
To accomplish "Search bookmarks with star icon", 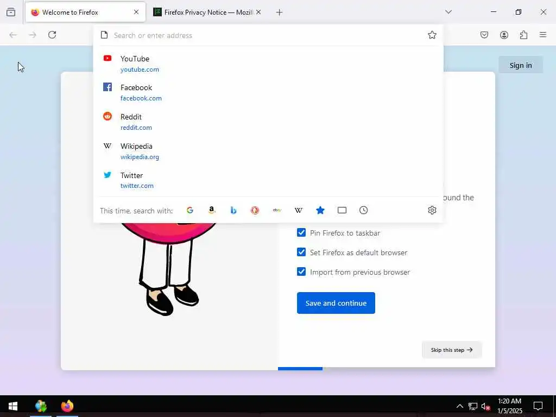I will coord(320,210).
